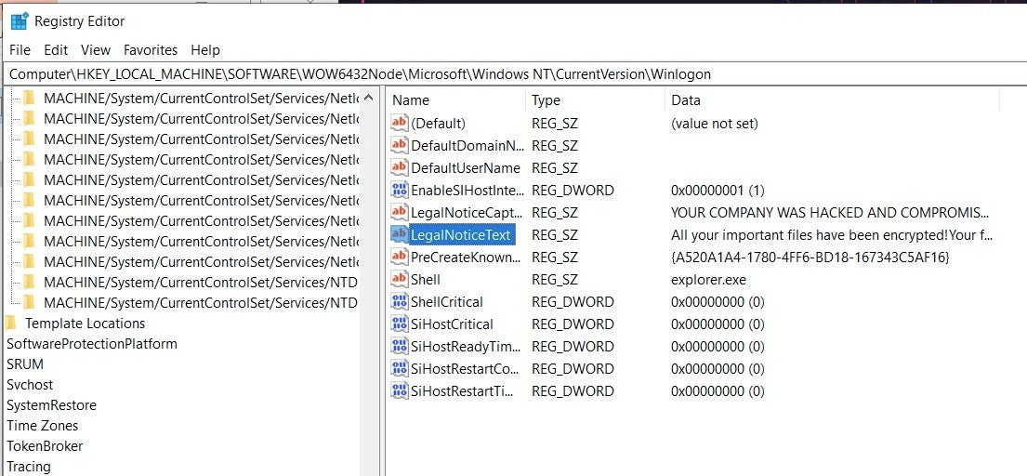The height and width of the screenshot is (476, 1027).
Task: Select the Time Zones registry key
Action: tap(42, 426)
